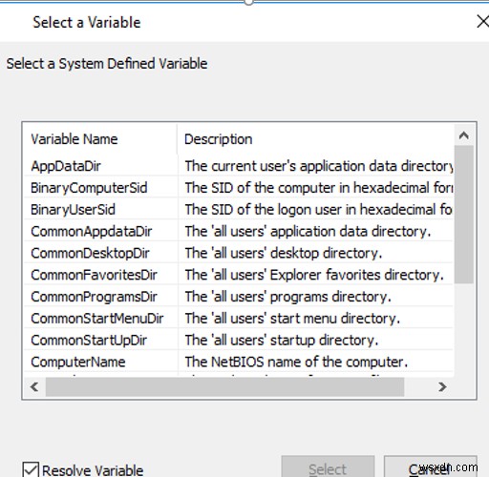Pick the CommonAppdataDir variable
This screenshot has height=477, width=489.
(239, 231)
